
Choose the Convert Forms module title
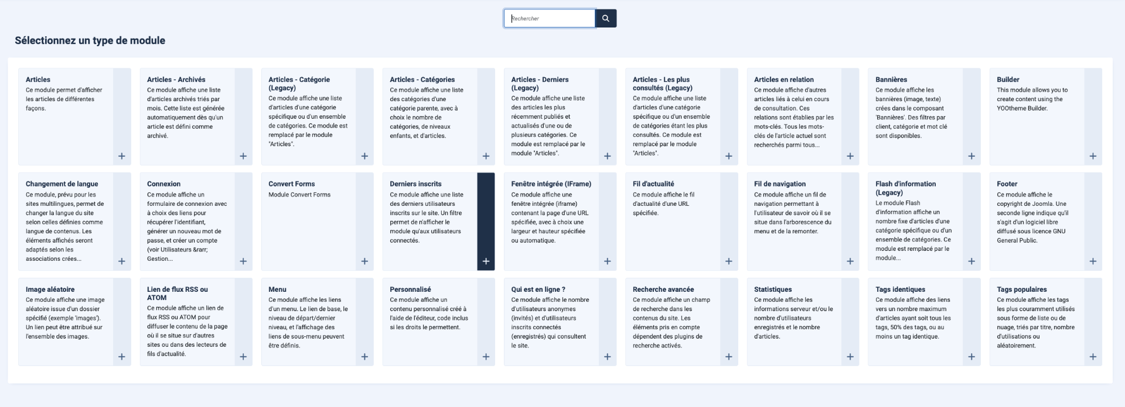(292, 184)
